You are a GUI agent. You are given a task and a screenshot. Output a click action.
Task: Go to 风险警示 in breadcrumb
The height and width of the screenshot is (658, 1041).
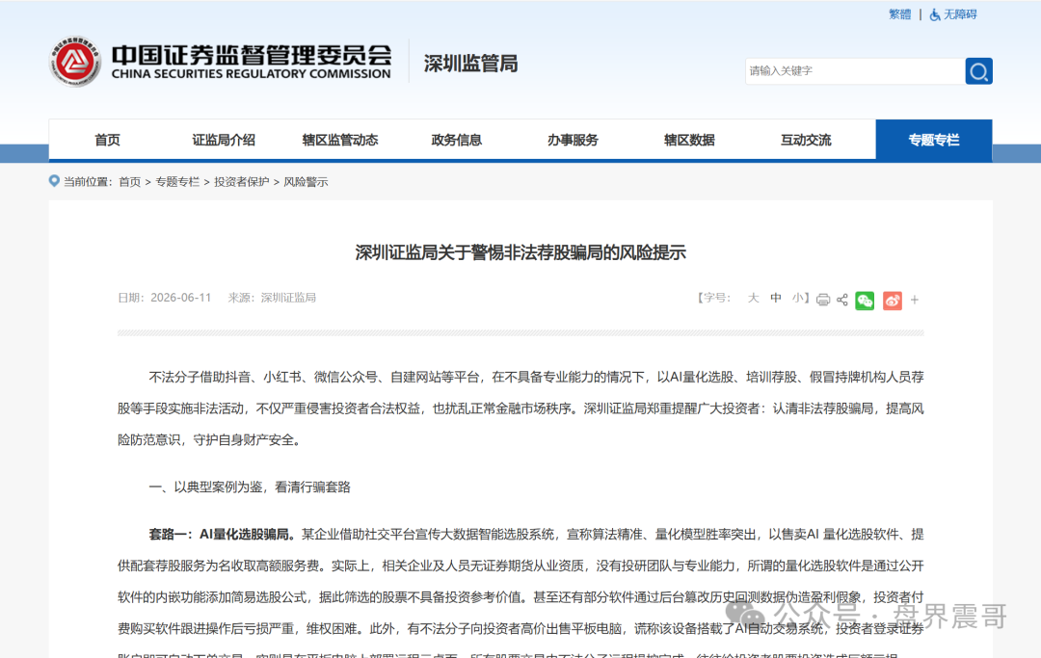click(306, 182)
